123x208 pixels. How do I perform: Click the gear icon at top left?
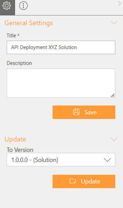click(7, 6)
